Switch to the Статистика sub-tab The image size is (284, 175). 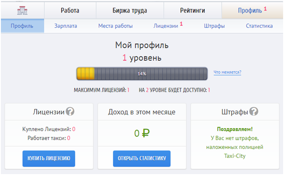(259, 26)
